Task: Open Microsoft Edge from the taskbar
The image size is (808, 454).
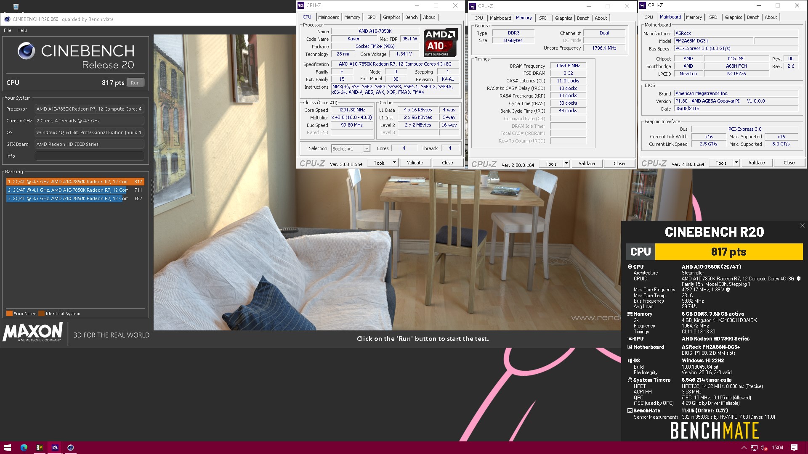Action: pyautogui.click(x=24, y=448)
